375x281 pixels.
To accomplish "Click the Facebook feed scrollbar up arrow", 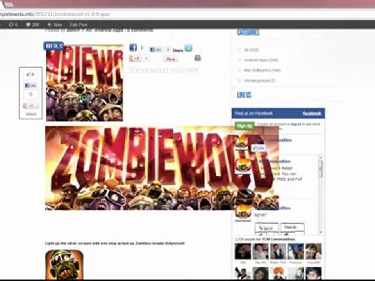I will [x=320, y=158].
